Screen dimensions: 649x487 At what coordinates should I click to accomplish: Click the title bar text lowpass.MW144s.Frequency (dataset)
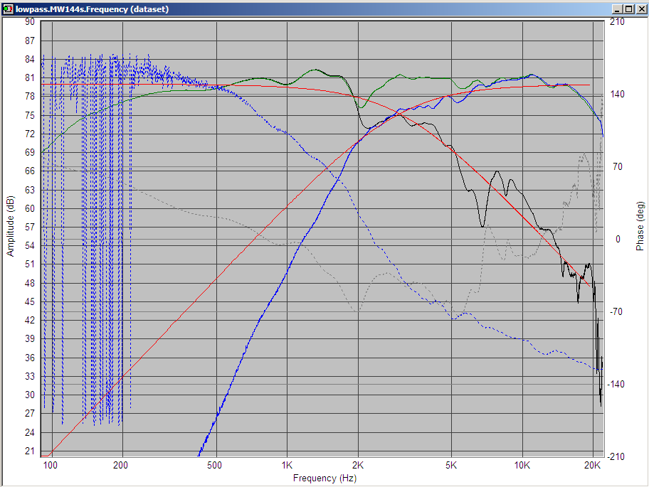(93, 9)
